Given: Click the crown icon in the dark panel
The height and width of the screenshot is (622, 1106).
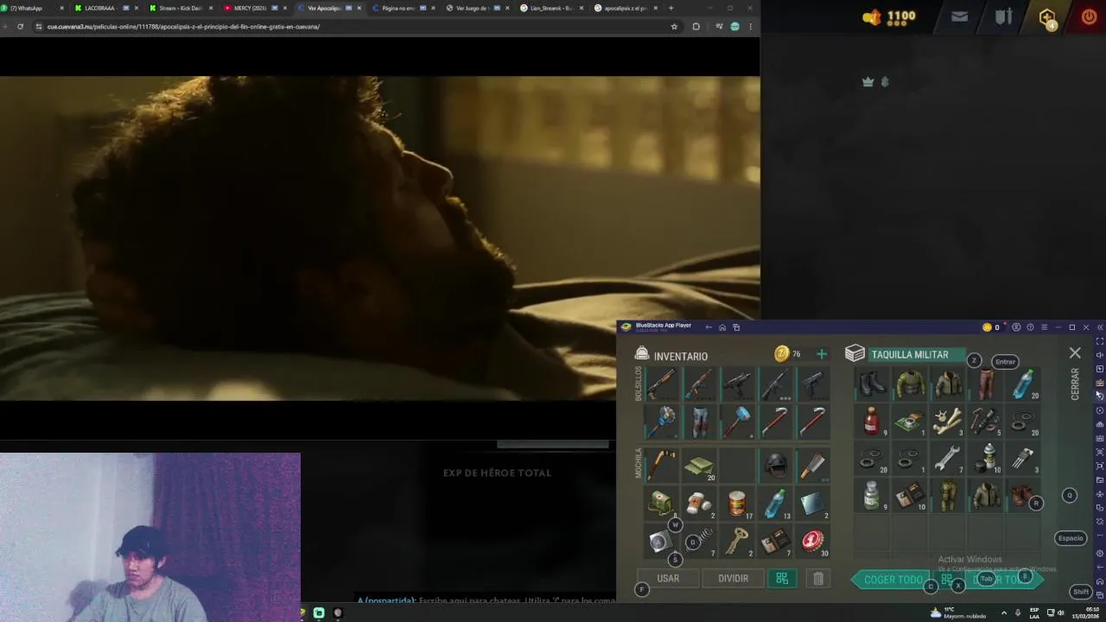Looking at the screenshot, I should click(868, 82).
